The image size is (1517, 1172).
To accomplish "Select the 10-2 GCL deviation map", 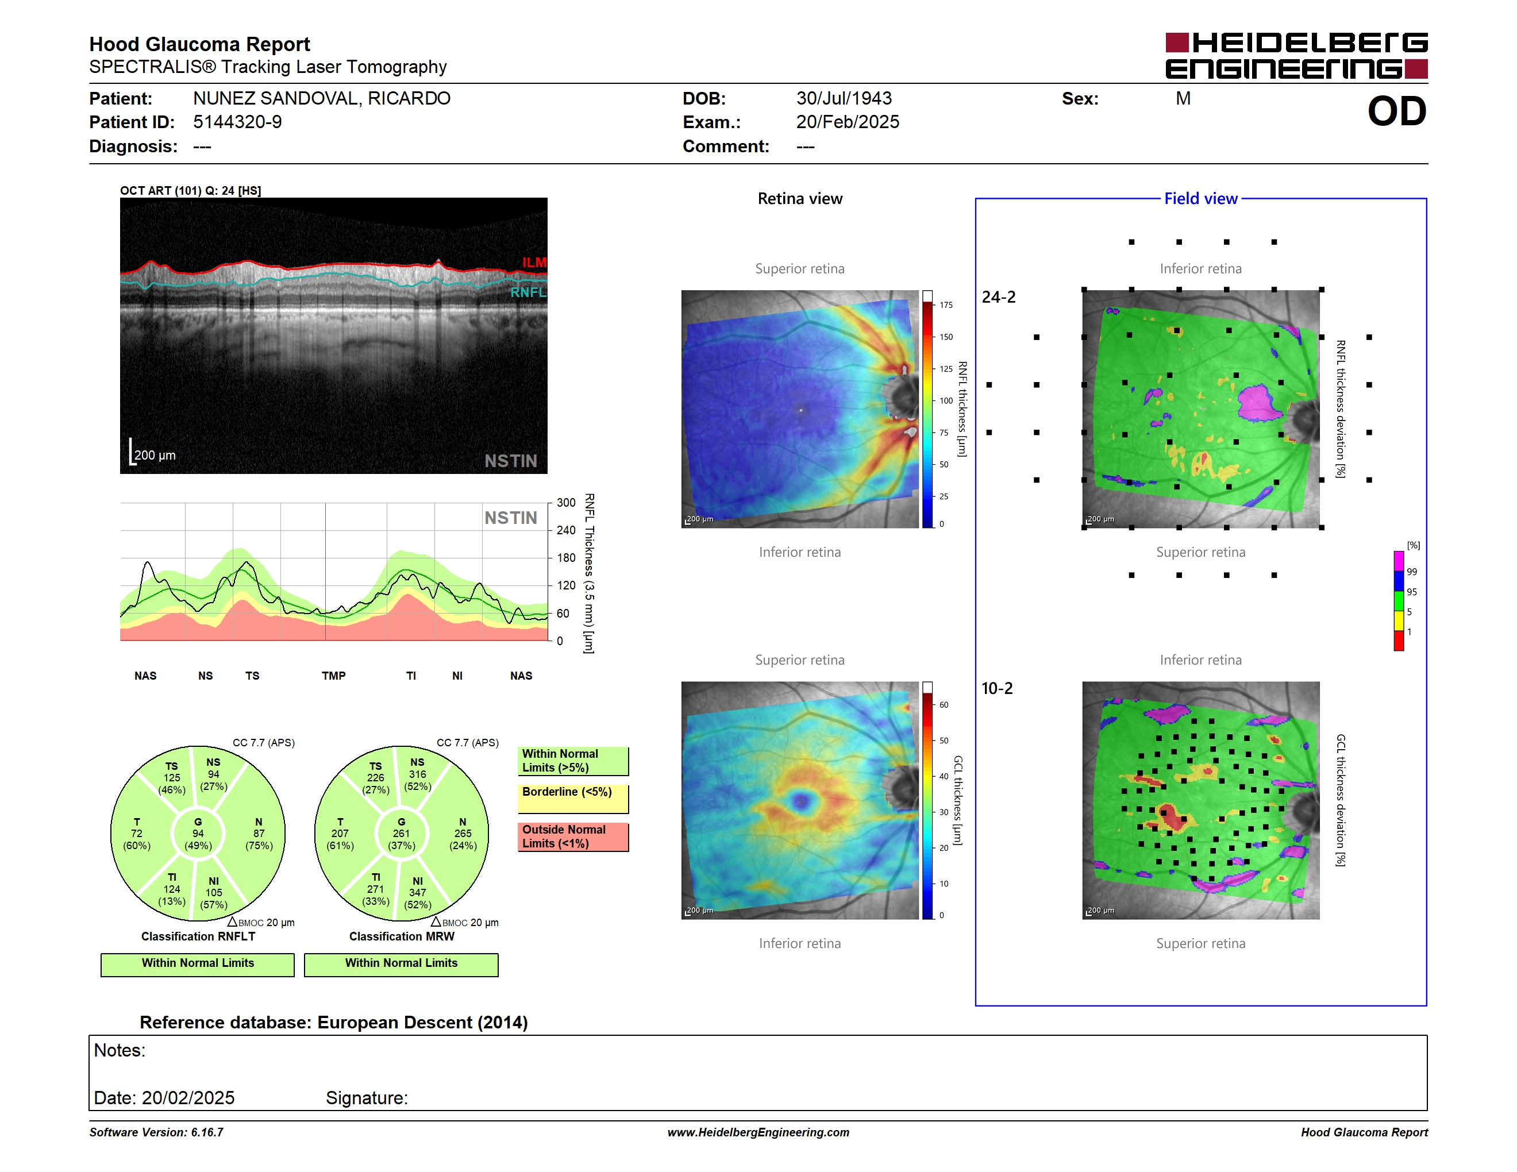I will point(1201,800).
